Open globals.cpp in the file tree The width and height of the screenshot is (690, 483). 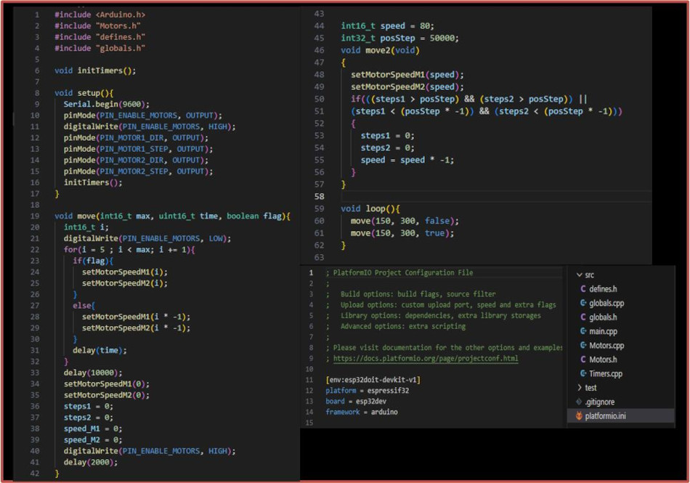[606, 303]
